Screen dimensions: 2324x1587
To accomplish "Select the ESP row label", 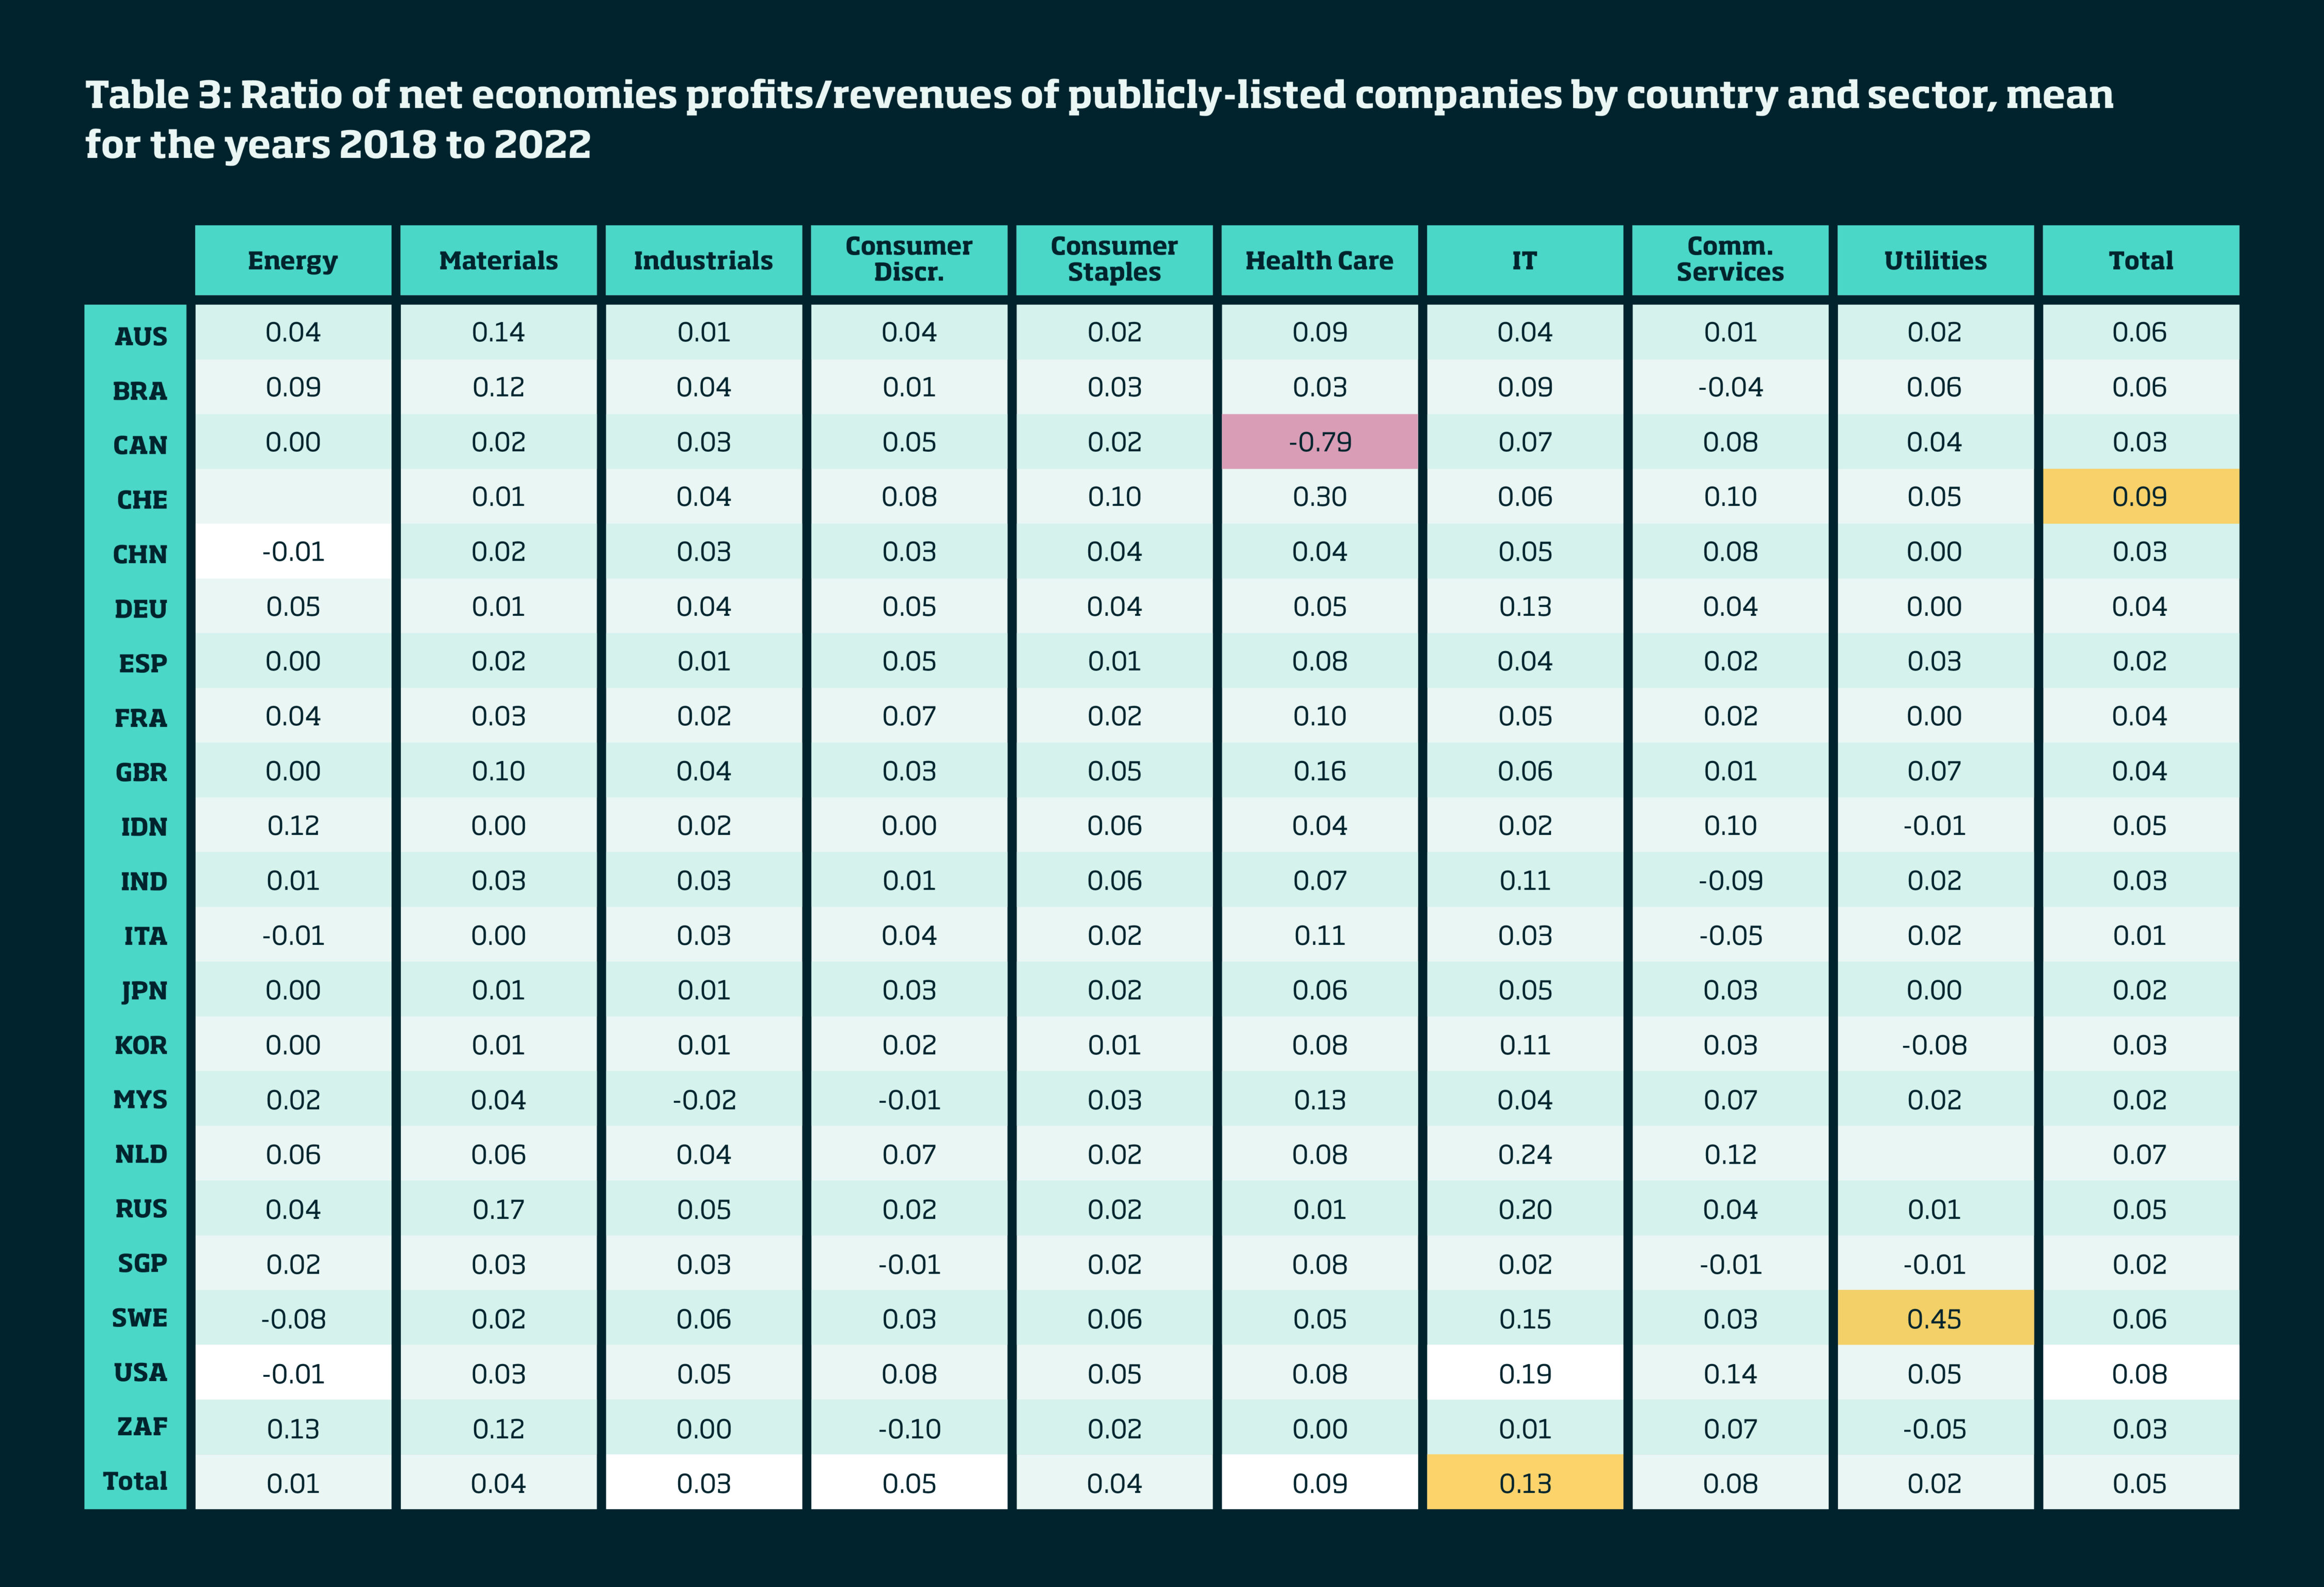I will click(x=143, y=663).
